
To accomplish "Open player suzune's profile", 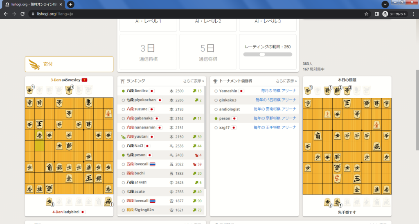I will [137, 109].
